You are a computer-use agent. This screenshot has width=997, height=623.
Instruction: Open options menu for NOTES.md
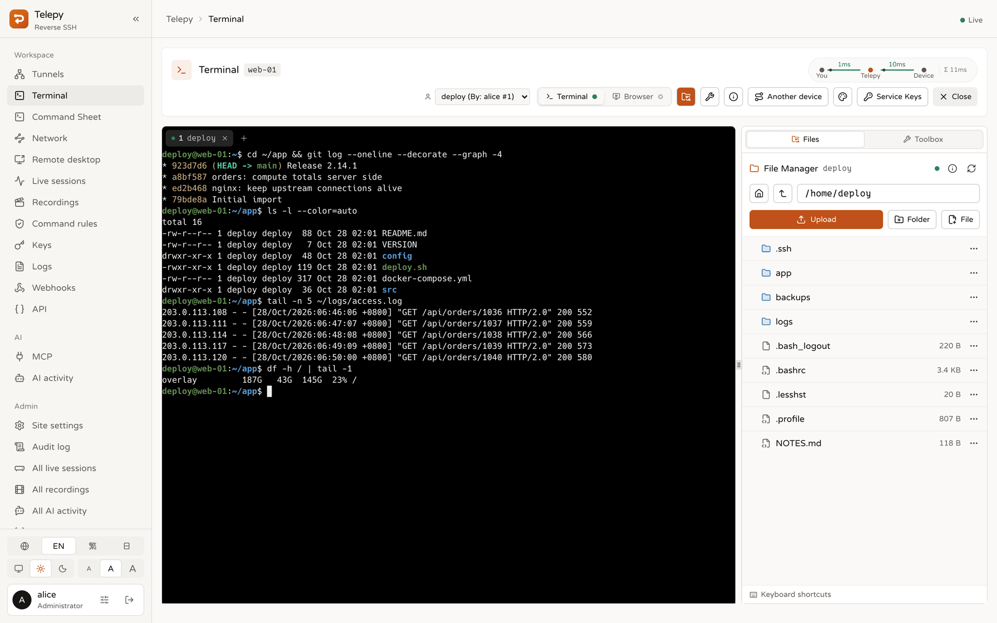tap(974, 443)
